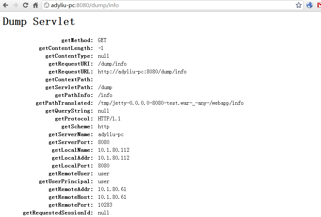
Task: Select the server name adyliu-pc
Action: (109, 134)
